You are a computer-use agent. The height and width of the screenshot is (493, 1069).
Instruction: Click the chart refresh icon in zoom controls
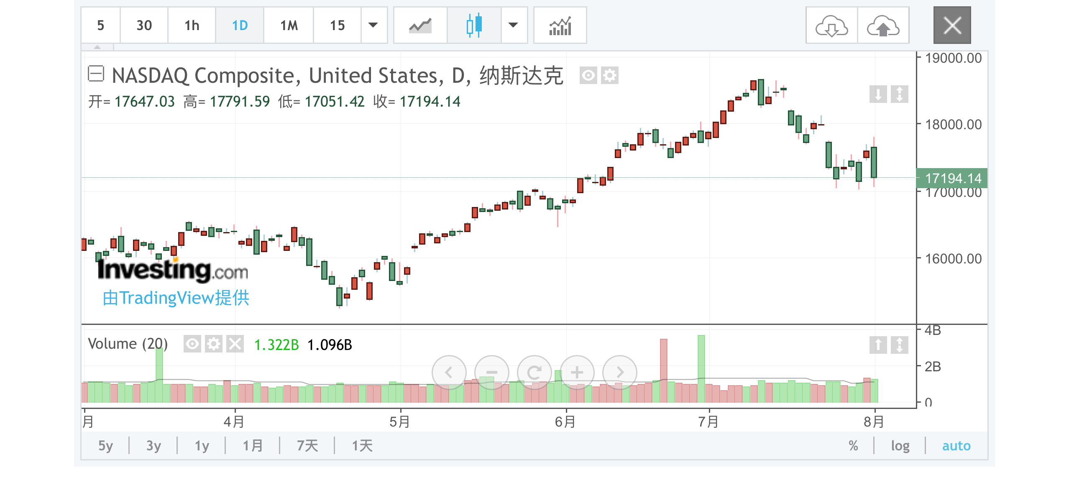[534, 372]
